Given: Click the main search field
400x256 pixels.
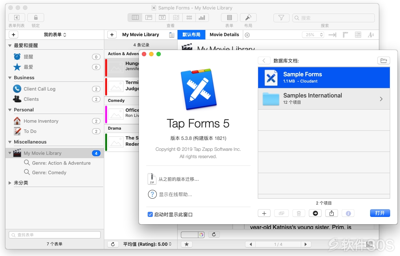Looking at the screenshot, I should [333, 18].
